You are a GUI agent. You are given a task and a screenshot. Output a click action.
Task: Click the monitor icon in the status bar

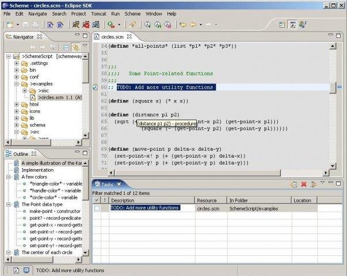26,270
